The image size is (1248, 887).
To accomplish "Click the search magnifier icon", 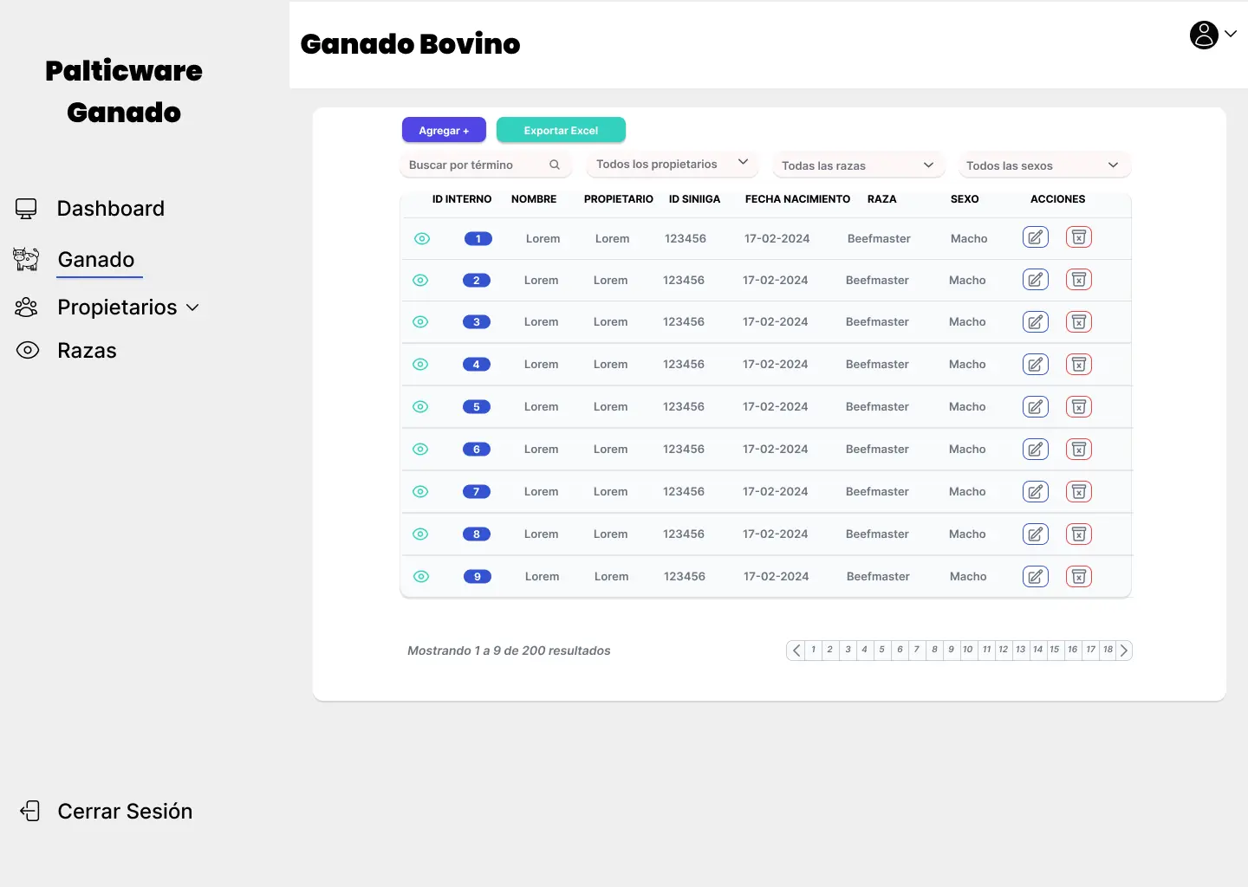I will tap(555, 164).
